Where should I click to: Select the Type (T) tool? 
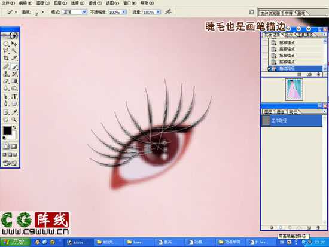click(15, 97)
